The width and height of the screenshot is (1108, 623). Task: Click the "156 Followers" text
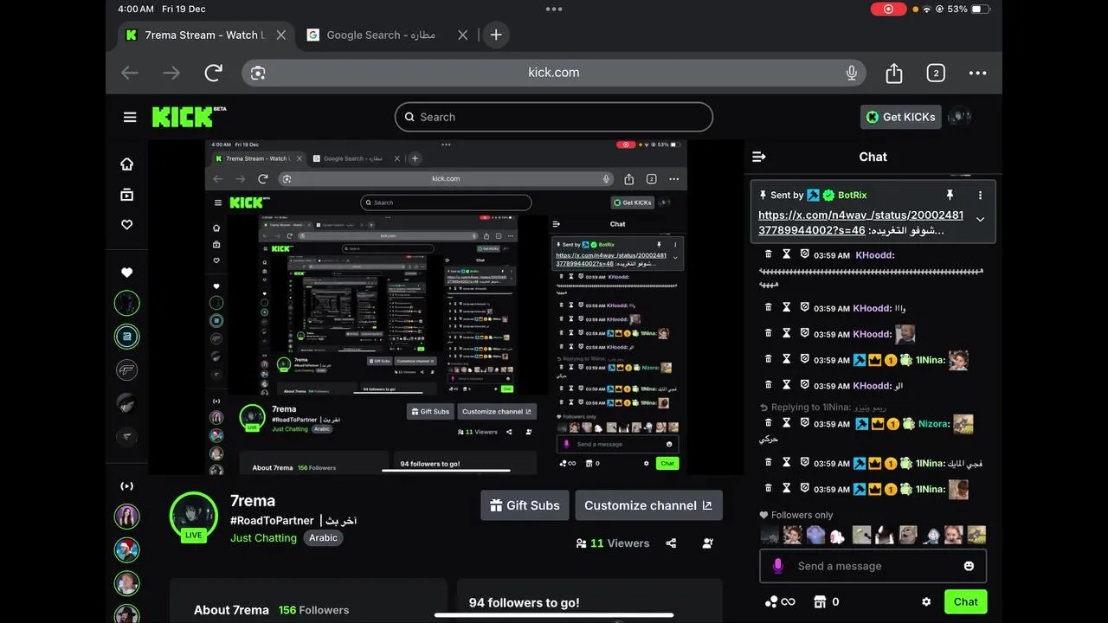pyautogui.click(x=313, y=610)
